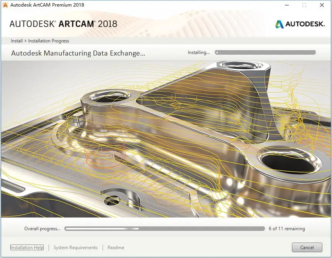The image size is (332, 258).
Task: Click the disabled maximize button
Action: [x=304, y=5]
